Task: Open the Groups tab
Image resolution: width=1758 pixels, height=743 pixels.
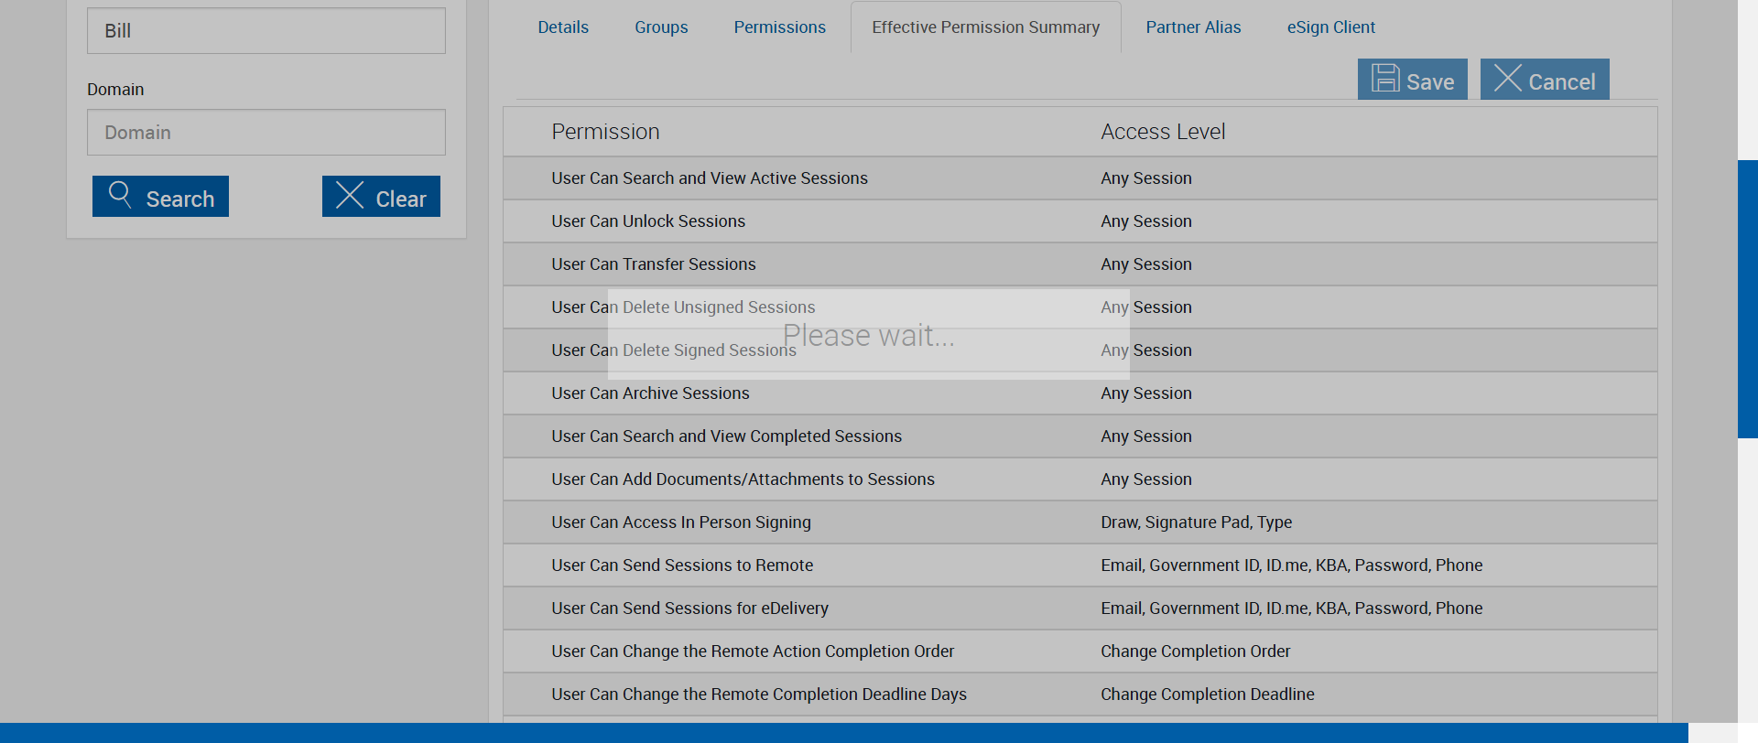Action: 661,27
